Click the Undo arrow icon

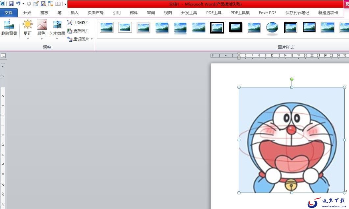click(x=18, y=4)
